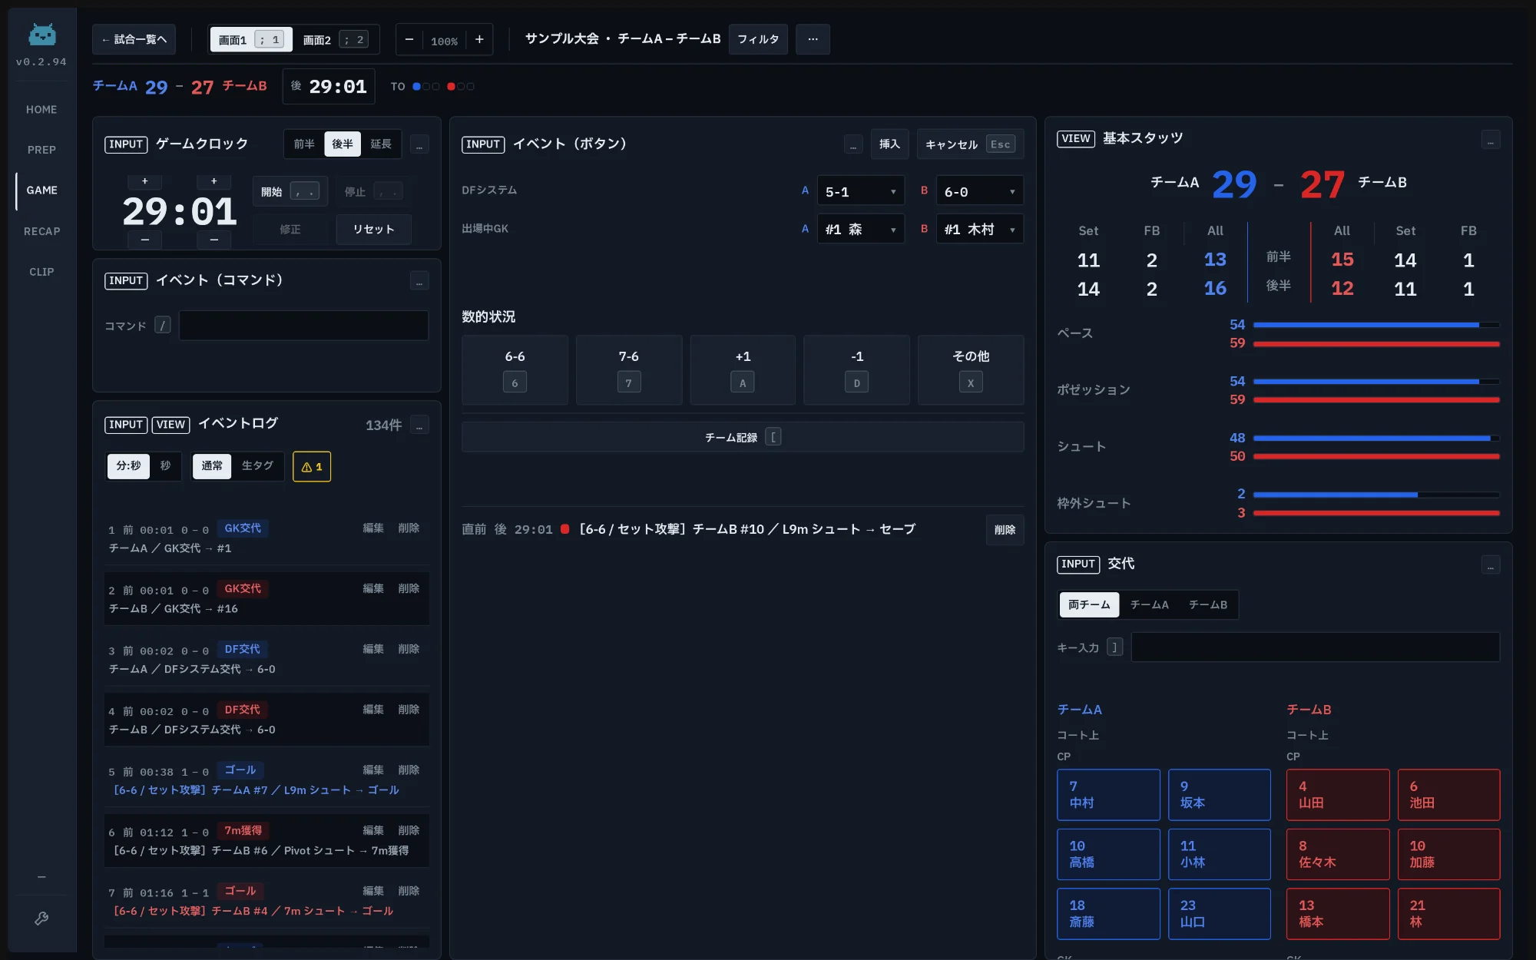Screen dimensions: 1536x960
Task: Select player 7 中村 card
Action: point(1108,795)
